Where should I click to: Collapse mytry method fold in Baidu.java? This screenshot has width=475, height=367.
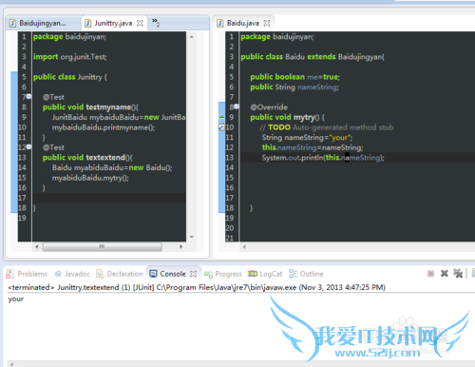click(237, 106)
